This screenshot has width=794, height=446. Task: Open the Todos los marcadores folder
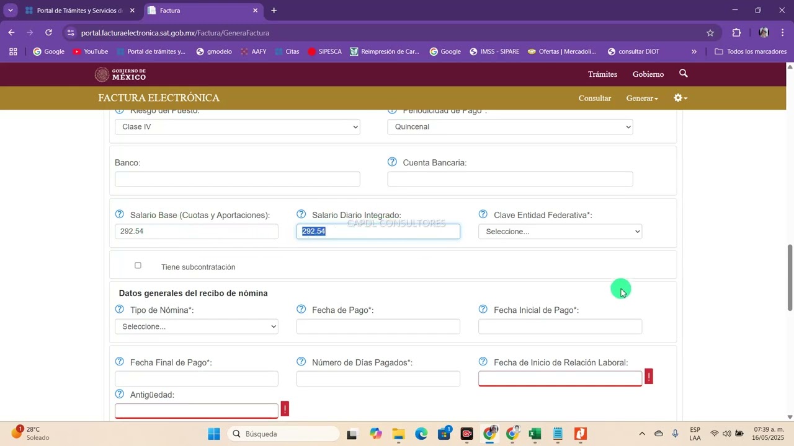(x=751, y=51)
